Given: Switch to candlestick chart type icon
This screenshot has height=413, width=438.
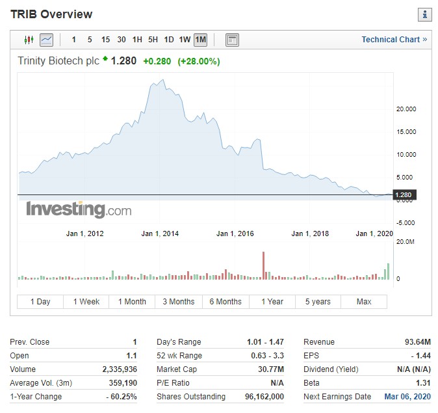Looking at the screenshot, I should point(29,40).
